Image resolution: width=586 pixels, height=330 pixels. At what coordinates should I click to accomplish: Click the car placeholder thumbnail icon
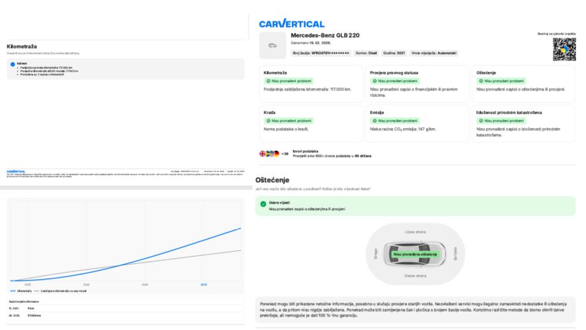point(273,45)
